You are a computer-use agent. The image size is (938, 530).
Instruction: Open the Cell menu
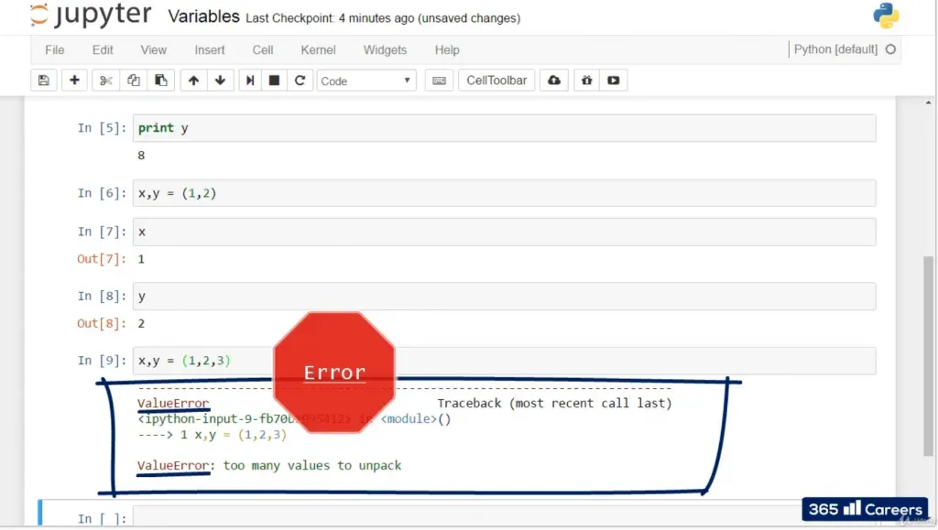(263, 50)
